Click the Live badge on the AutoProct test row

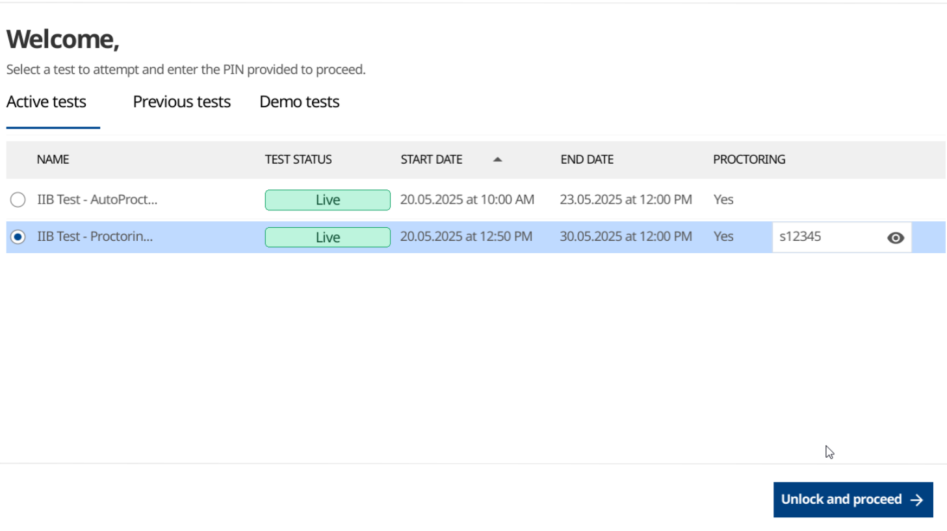click(x=327, y=199)
